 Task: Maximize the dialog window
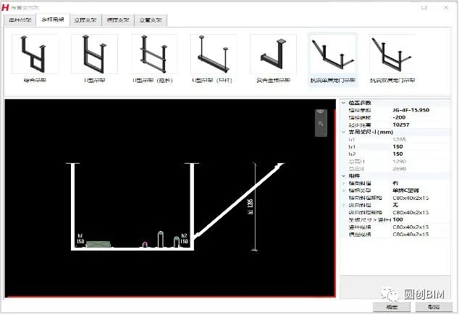click(424, 8)
